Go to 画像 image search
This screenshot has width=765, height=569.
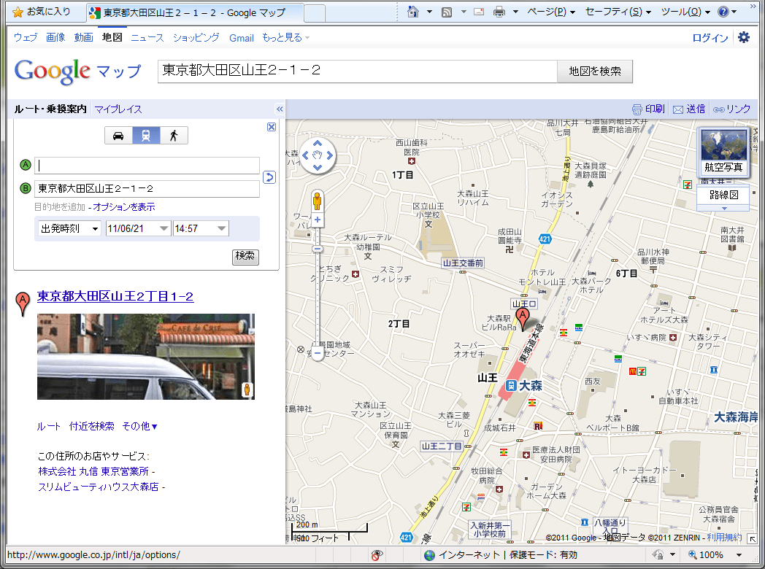coord(55,37)
